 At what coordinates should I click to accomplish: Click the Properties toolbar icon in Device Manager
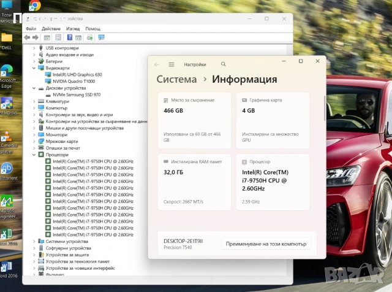pos(58,37)
